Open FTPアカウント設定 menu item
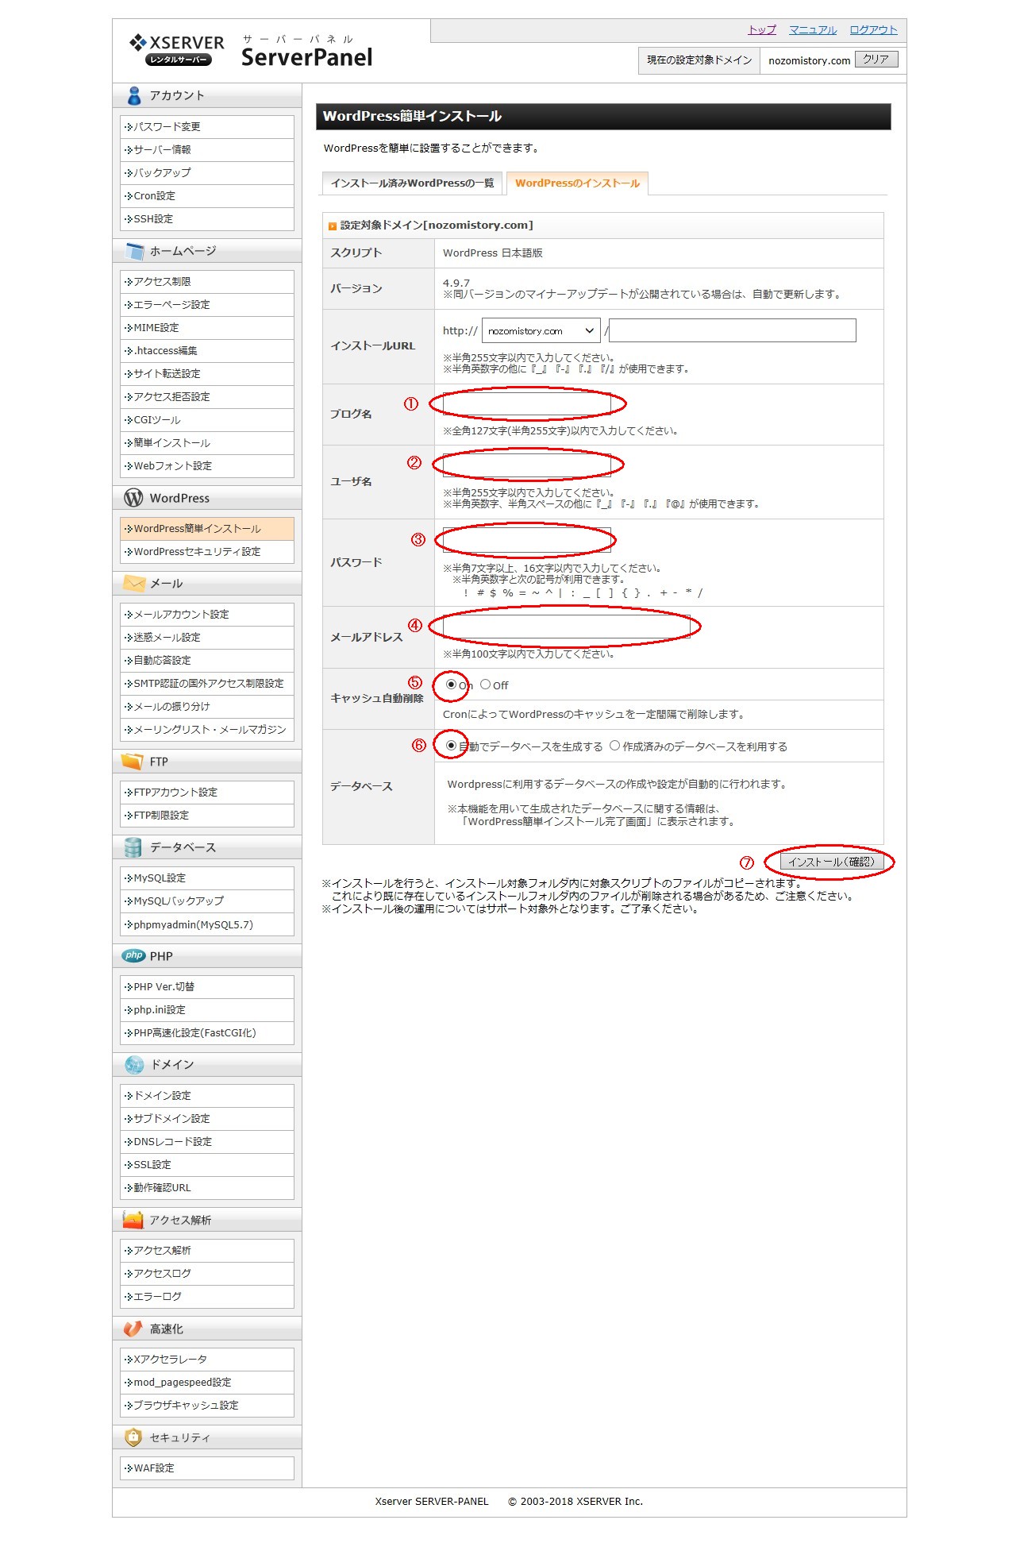This screenshot has width=1020, height=1543. (x=206, y=792)
